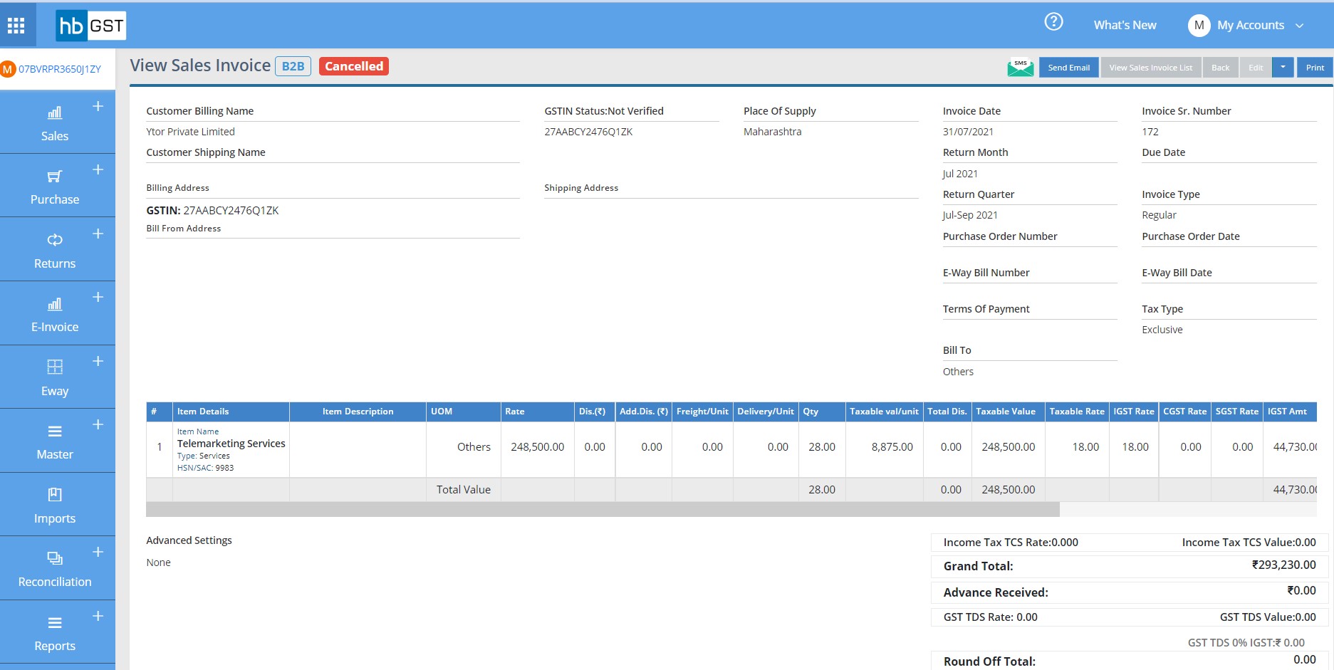Image resolution: width=1334 pixels, height=670 pixels.
Task: Click the Eway grid icon
Action: (55, 367)
